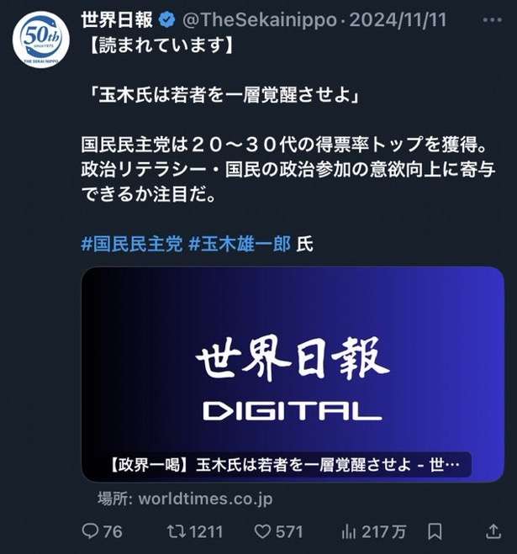Bookmark this post

435,531
